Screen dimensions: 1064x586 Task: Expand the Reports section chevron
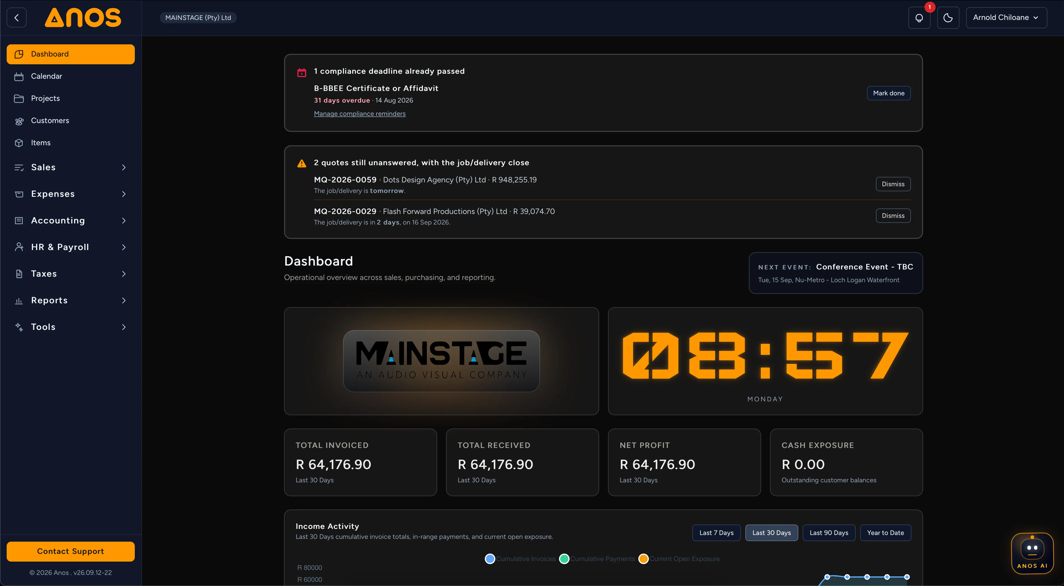(124, 300)
